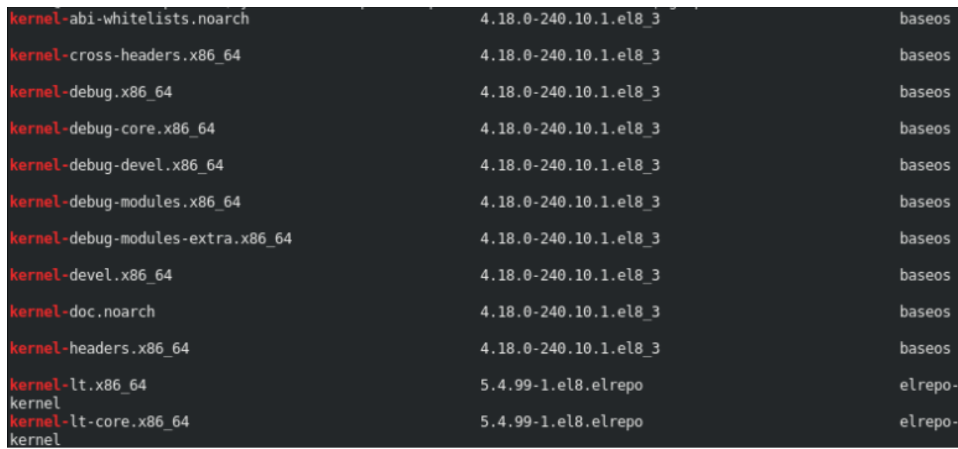Click the version string for kernel-lt-core.x86_64
Image resolution: width=958 pixels, height=449 pixels.
[x=561, y=422]
